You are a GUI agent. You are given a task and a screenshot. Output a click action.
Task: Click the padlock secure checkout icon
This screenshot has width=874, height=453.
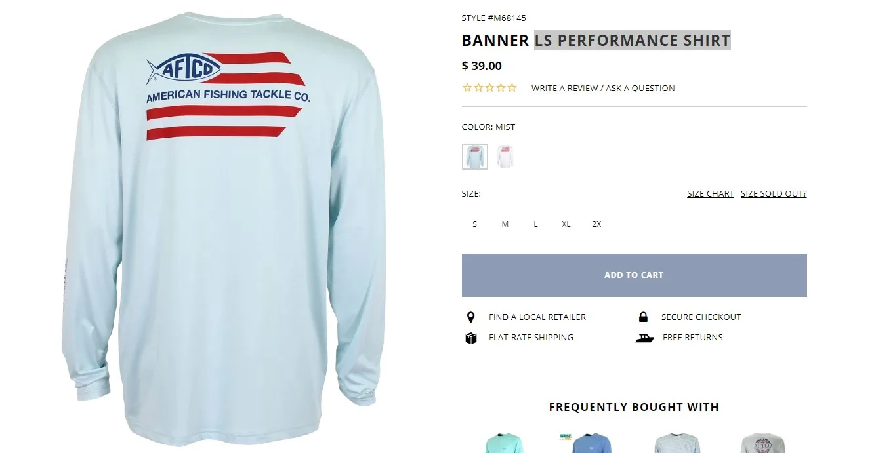click(643, 317)
